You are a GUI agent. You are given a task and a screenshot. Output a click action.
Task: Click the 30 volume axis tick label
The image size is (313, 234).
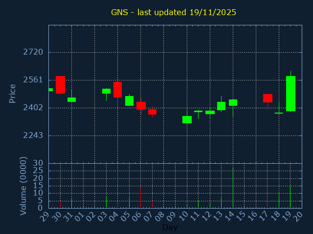click(x=38, y=163)
